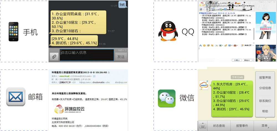Expand send-options arrow beside QQ 发送
The width and height of the screenshot is (277, 131).
tap(253, 60)
